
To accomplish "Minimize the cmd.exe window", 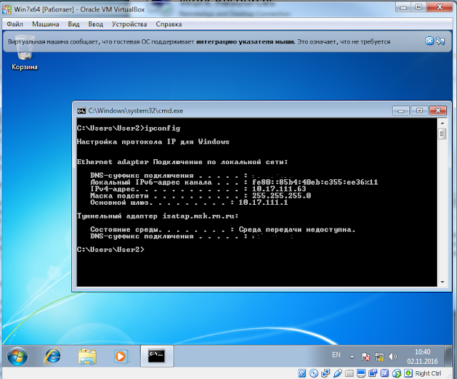I will [x=401, y=111].
